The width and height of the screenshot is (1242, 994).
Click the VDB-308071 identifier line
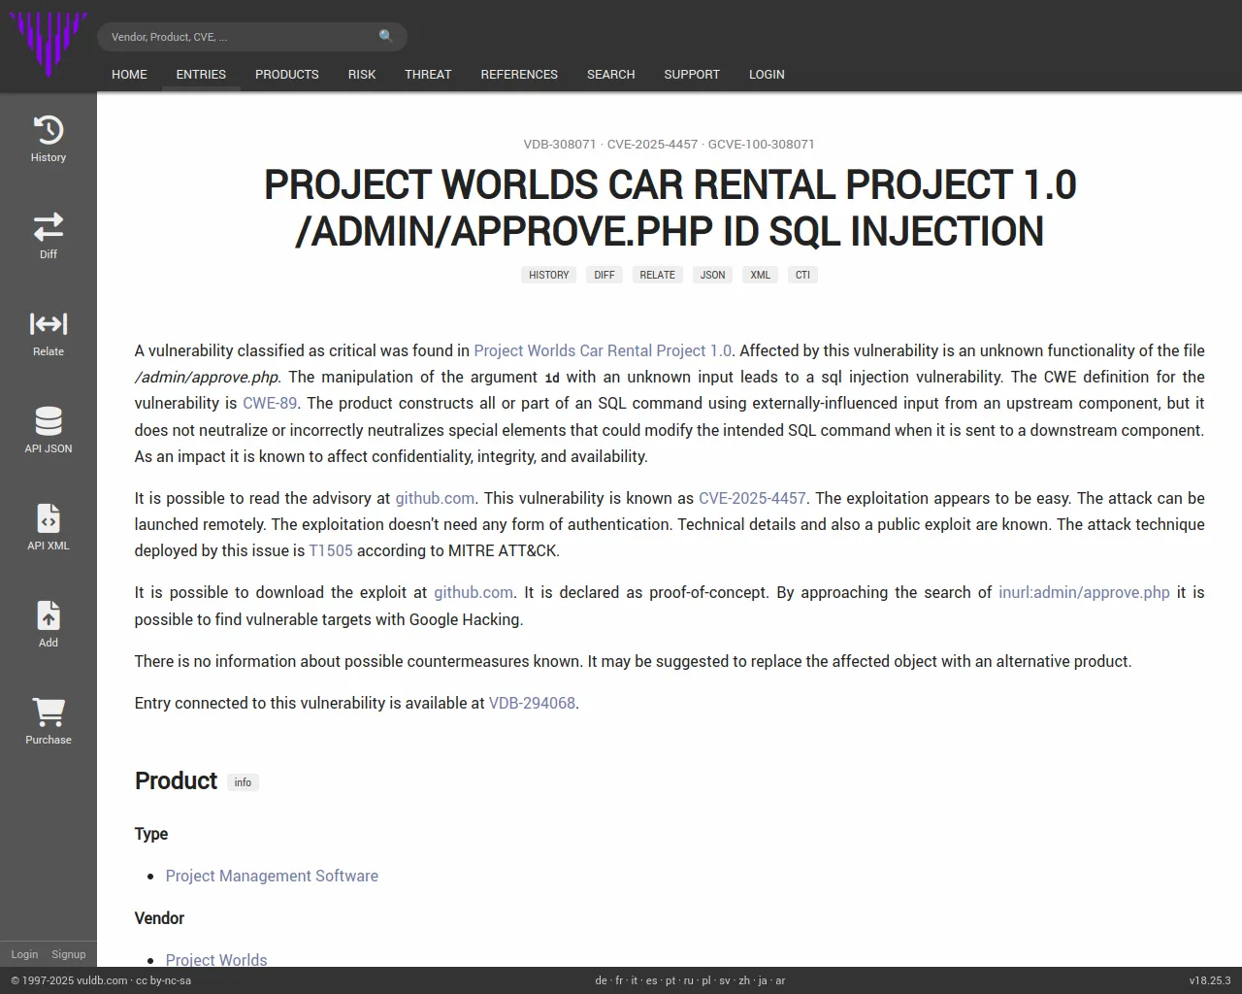click(x=670, y=144)
